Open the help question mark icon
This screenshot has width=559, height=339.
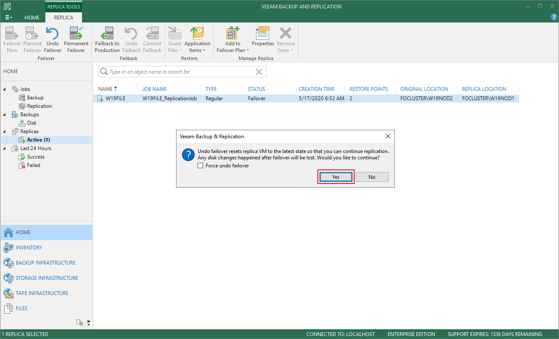[553, 17]
